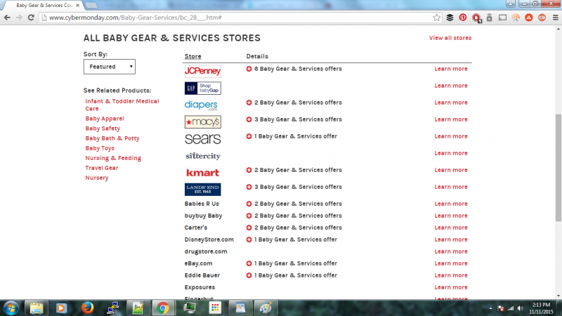Open the Baby Apparel related products link
The width and height of the screenshot is (562, 316).
pos(105,119)
